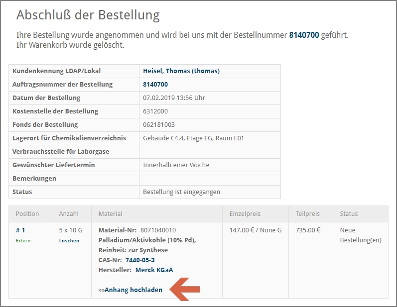Open the customer link Heisel, Thomas (thomas)

[181, 71]
